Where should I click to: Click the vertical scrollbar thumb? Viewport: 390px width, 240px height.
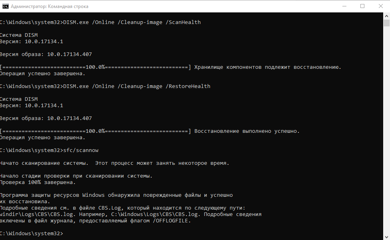point(386,23)
